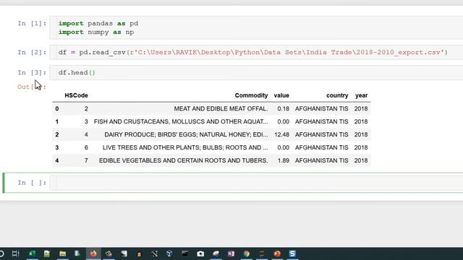The image size is (463, 260).
Task: Click year 2018 in row 2
Action: pos(361,135)
